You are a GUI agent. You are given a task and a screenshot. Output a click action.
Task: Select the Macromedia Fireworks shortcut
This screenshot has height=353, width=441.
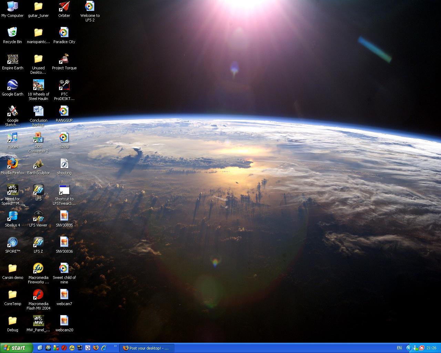[38, 273]
